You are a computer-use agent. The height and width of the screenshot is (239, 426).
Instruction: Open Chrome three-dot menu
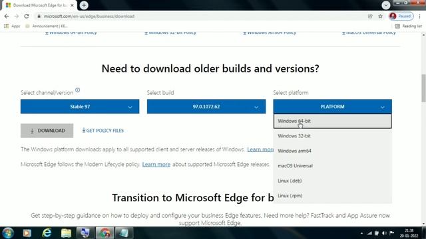coord(420,16)
